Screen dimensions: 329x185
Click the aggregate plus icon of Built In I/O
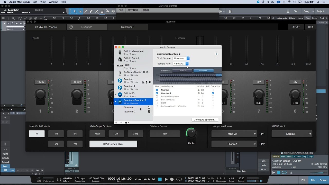pos(120,95)
